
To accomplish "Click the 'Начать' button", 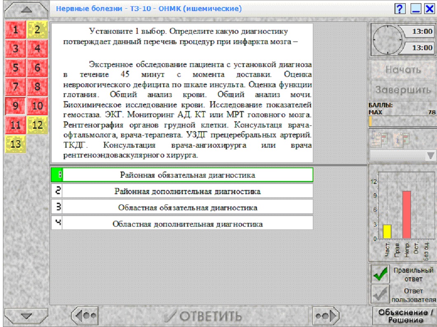I will [x=403, y=70].
